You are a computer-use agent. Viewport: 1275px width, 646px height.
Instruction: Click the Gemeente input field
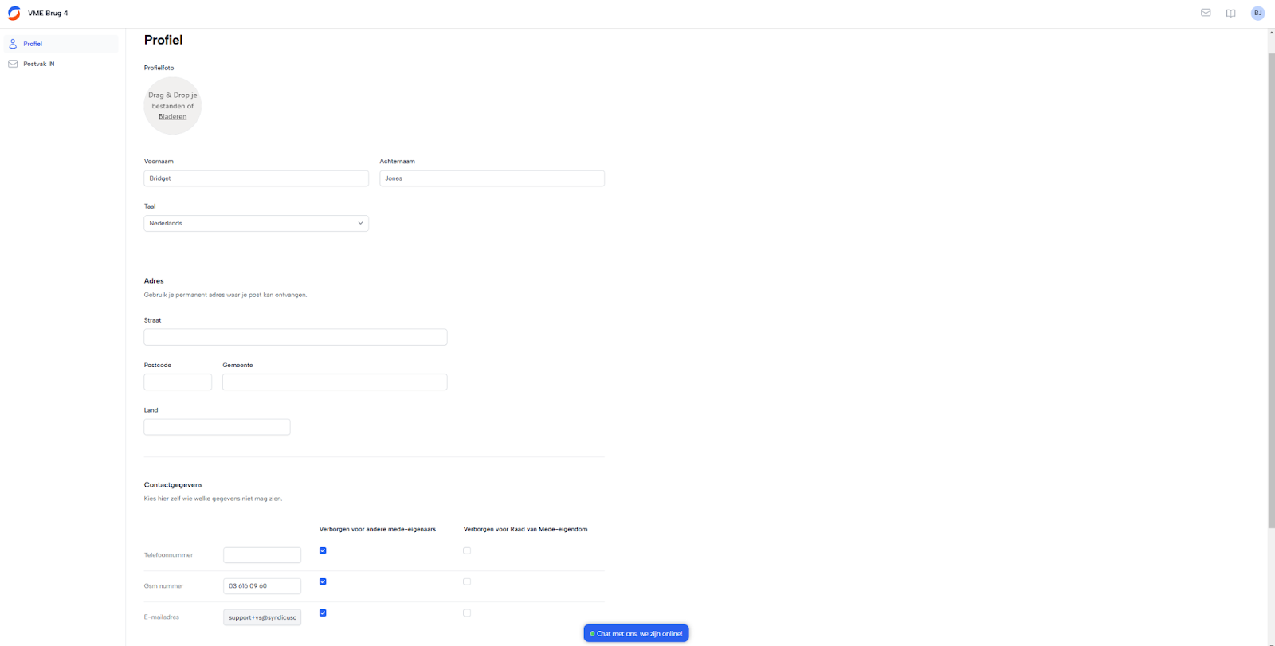pyautogui.click(x=335, y=382)
